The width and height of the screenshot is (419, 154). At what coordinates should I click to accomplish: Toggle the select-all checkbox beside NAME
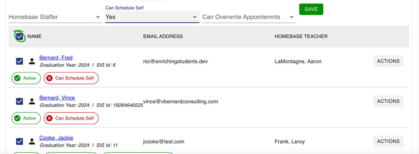tap(20, 36)
